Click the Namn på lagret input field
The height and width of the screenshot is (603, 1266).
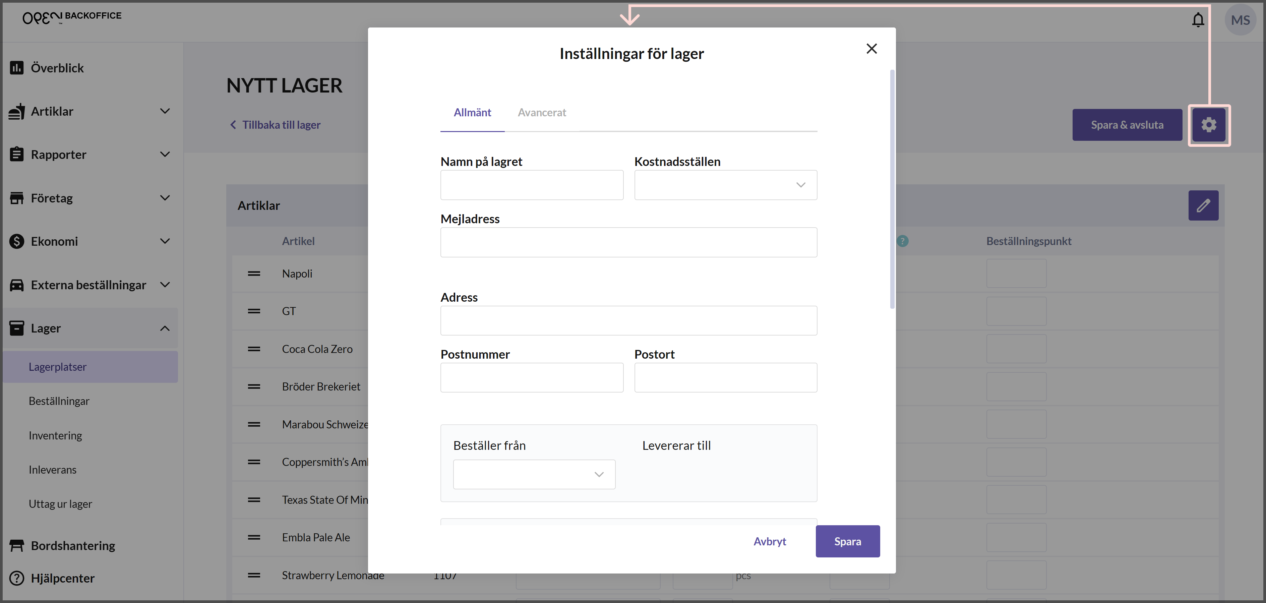pos(532,185)
